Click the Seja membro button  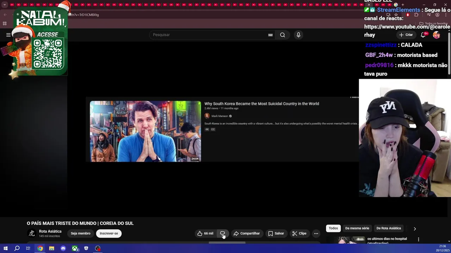pos(80,233)
